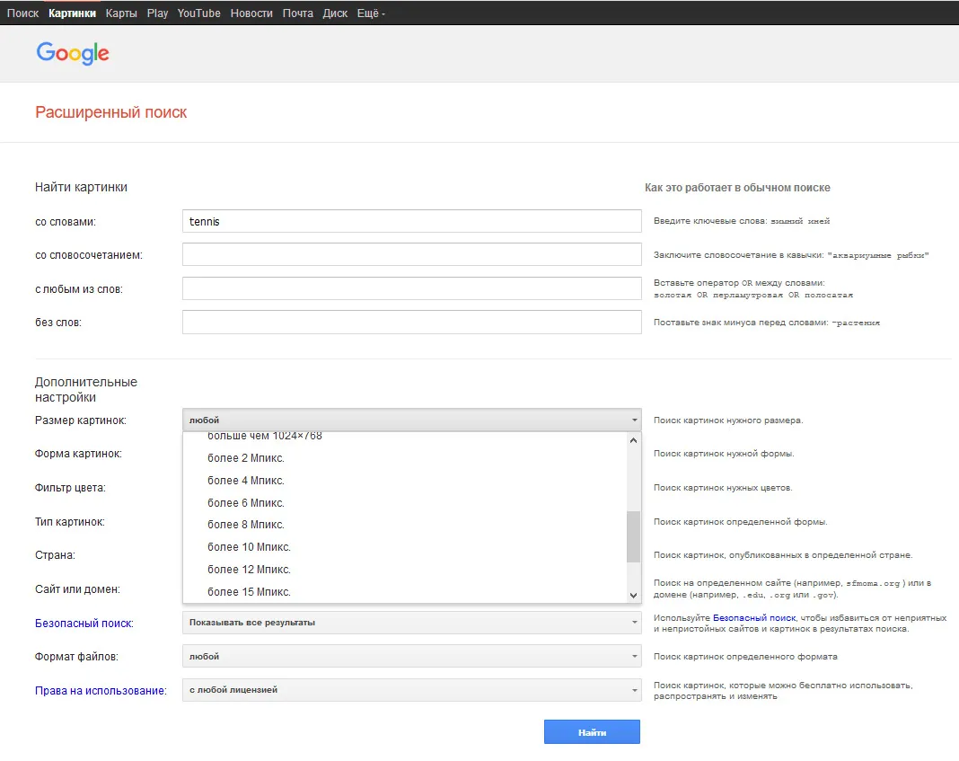Click the dropdown list scroll-down arrow
This screenshot has height=761, width=959.
click(634, 595)
